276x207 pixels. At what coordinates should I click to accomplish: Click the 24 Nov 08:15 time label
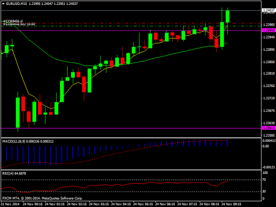click(209, 204)
